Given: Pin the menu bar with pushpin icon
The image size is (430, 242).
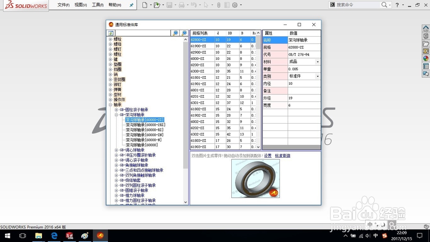Looking at the screenshot, I should pos(131,5).
